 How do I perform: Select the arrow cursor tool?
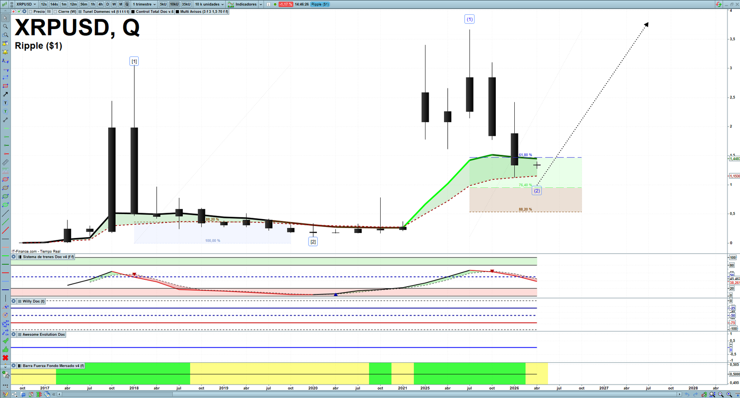(x=6, y=18)
